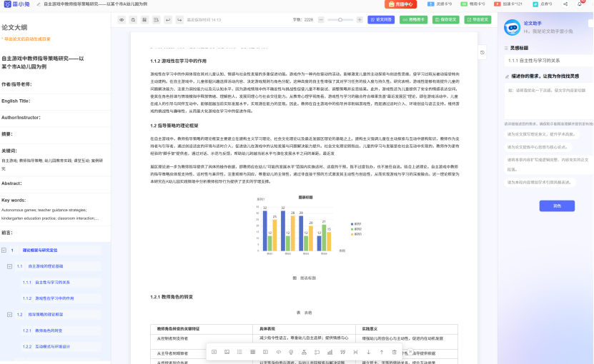
Task: Click the save document icon in toolbar
Action: 144,20
